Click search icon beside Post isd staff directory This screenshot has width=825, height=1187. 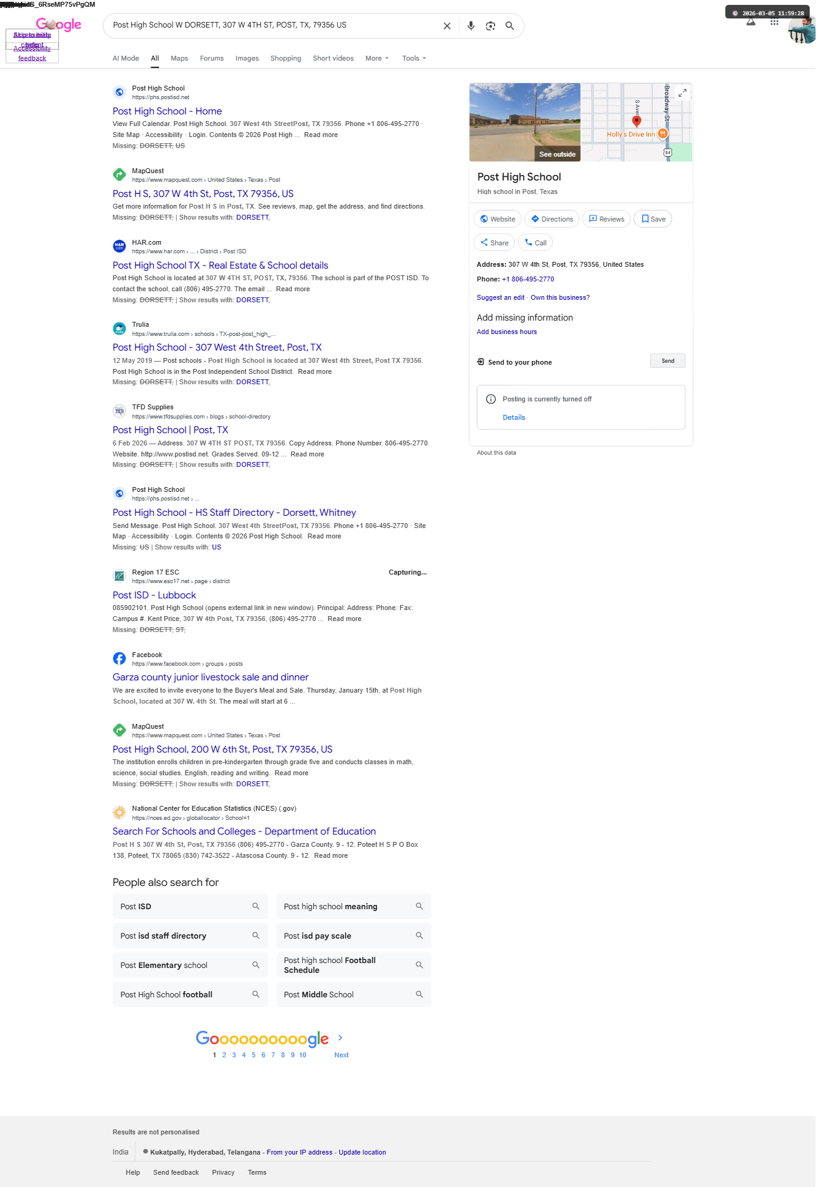coord(256,936)
